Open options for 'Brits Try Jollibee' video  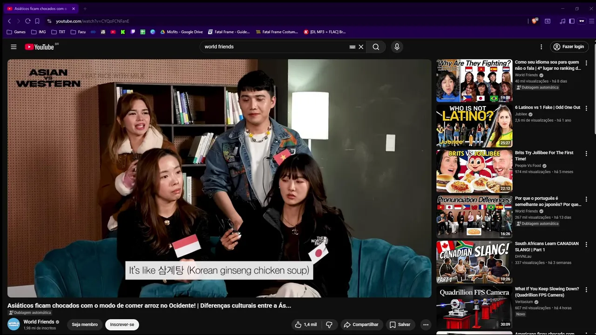tap(586, 154)
